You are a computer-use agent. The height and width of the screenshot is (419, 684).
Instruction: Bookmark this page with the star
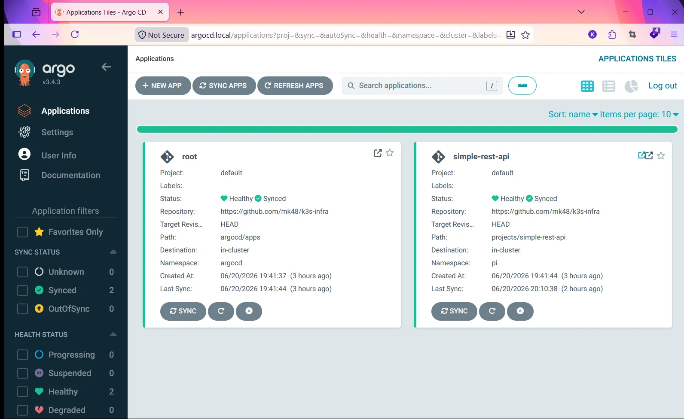click(525, 35)
